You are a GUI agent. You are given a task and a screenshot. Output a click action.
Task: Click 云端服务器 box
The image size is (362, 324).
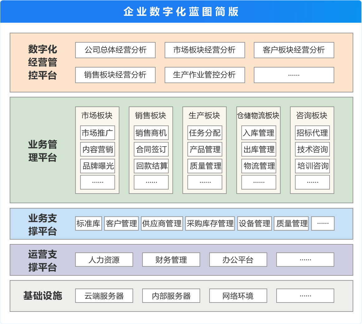(104, 296)
